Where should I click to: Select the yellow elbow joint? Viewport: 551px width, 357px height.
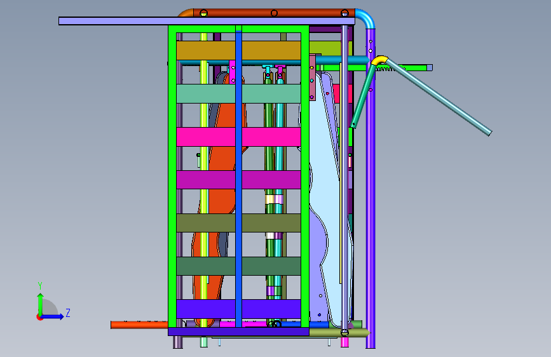tap(379, 60)
